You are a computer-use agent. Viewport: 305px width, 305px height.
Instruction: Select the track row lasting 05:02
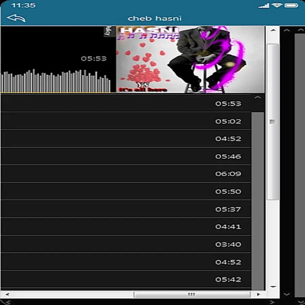click(x=126, y=121)
